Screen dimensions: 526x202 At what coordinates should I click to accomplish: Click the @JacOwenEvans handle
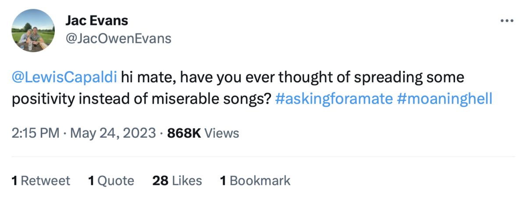[118, 38]
